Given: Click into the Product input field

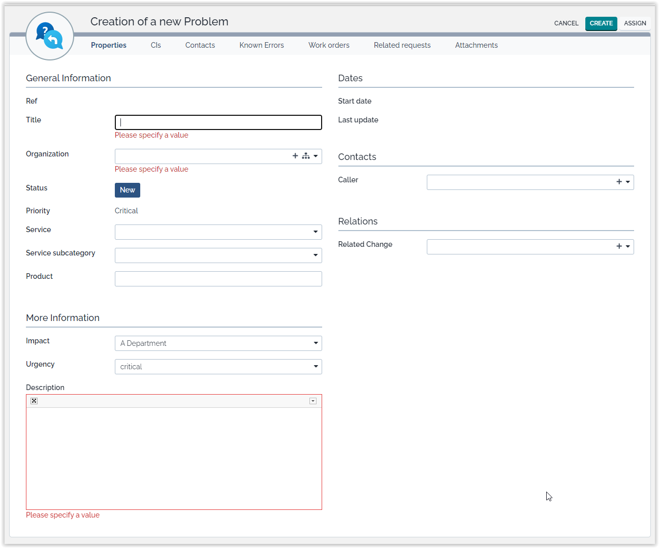Looking at the screenshot, I should click(218, 279).
